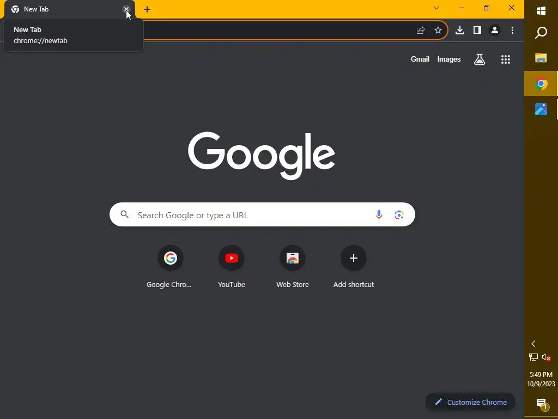Open Windows Search in taskbar
558x419 pixels.
click(x=541, y=33)
